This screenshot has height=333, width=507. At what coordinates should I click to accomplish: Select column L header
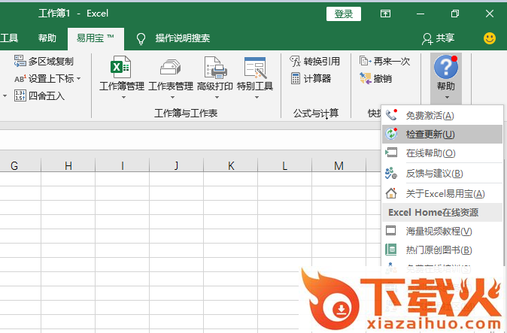(284, 165)
